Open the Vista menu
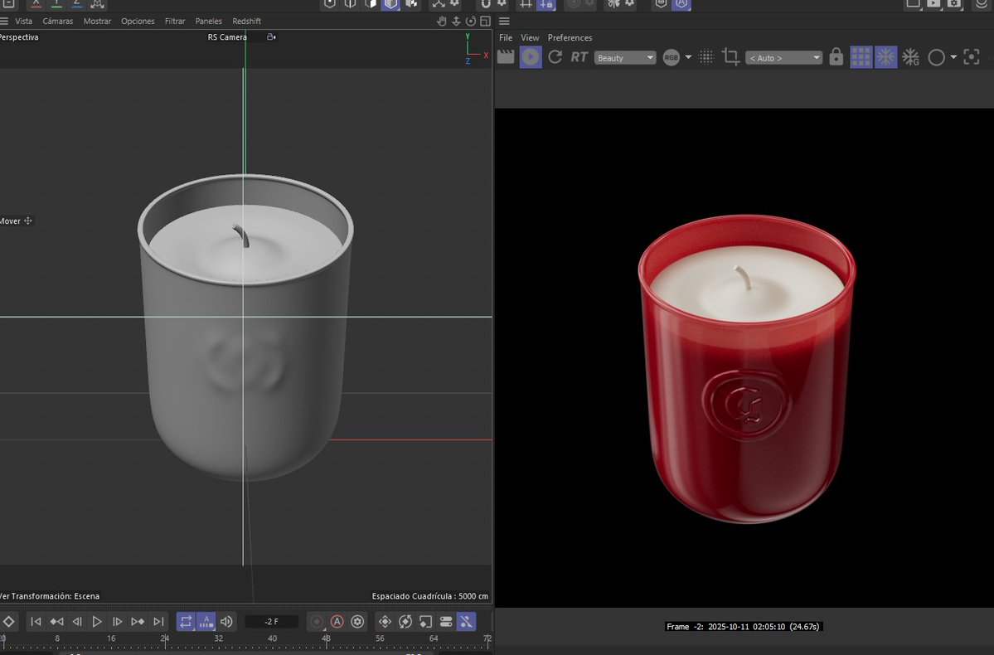 coord(23,21)
